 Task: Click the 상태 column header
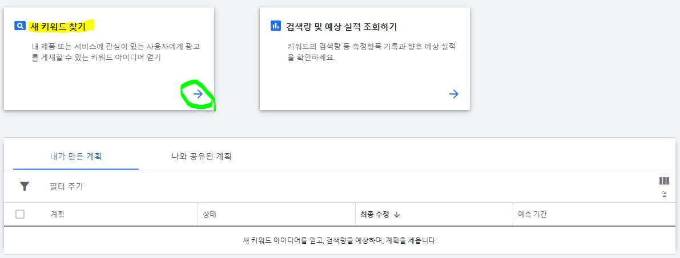tap(210, 214)
